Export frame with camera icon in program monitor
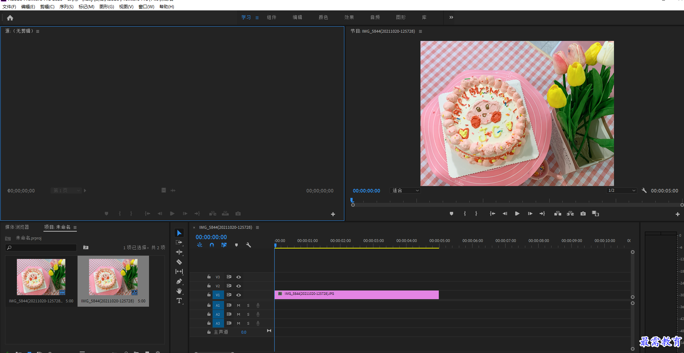The image size is (684, 353). tap(583, 214)
